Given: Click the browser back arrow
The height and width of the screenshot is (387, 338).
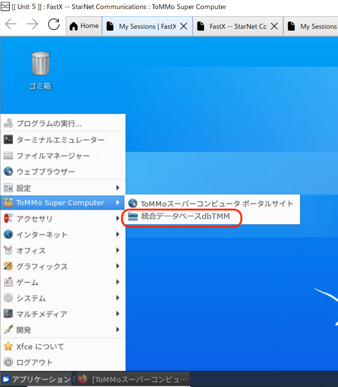Looking at the screenshot, I should (x=11, y=24).
